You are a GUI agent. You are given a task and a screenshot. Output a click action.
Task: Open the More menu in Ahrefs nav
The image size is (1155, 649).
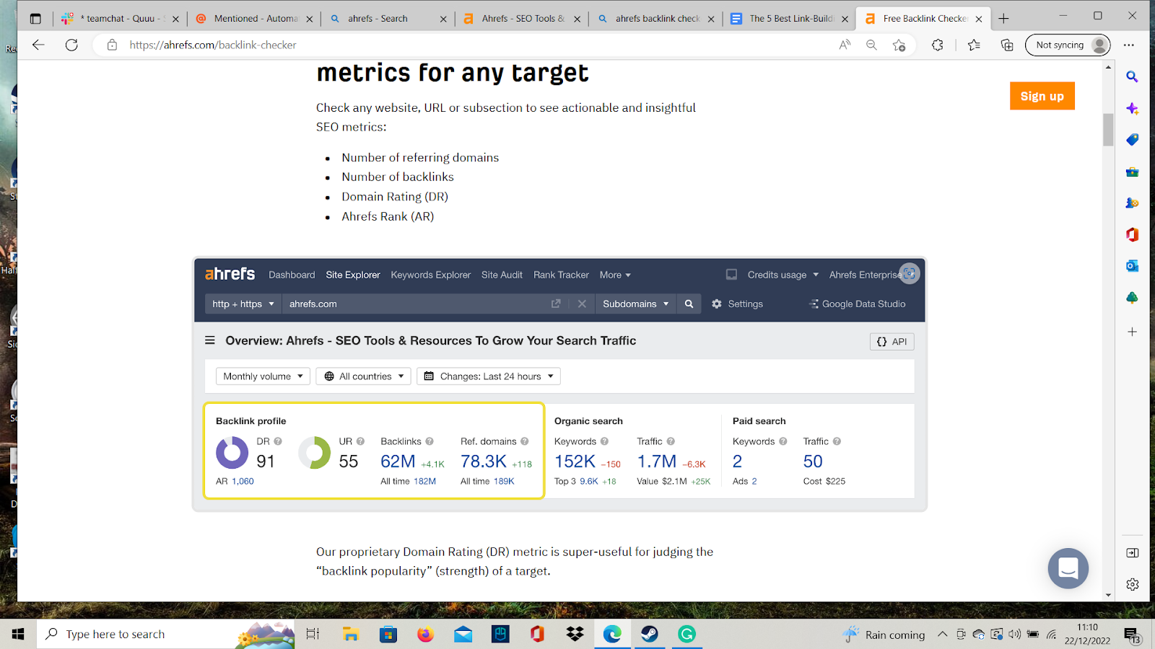point(615,275)
